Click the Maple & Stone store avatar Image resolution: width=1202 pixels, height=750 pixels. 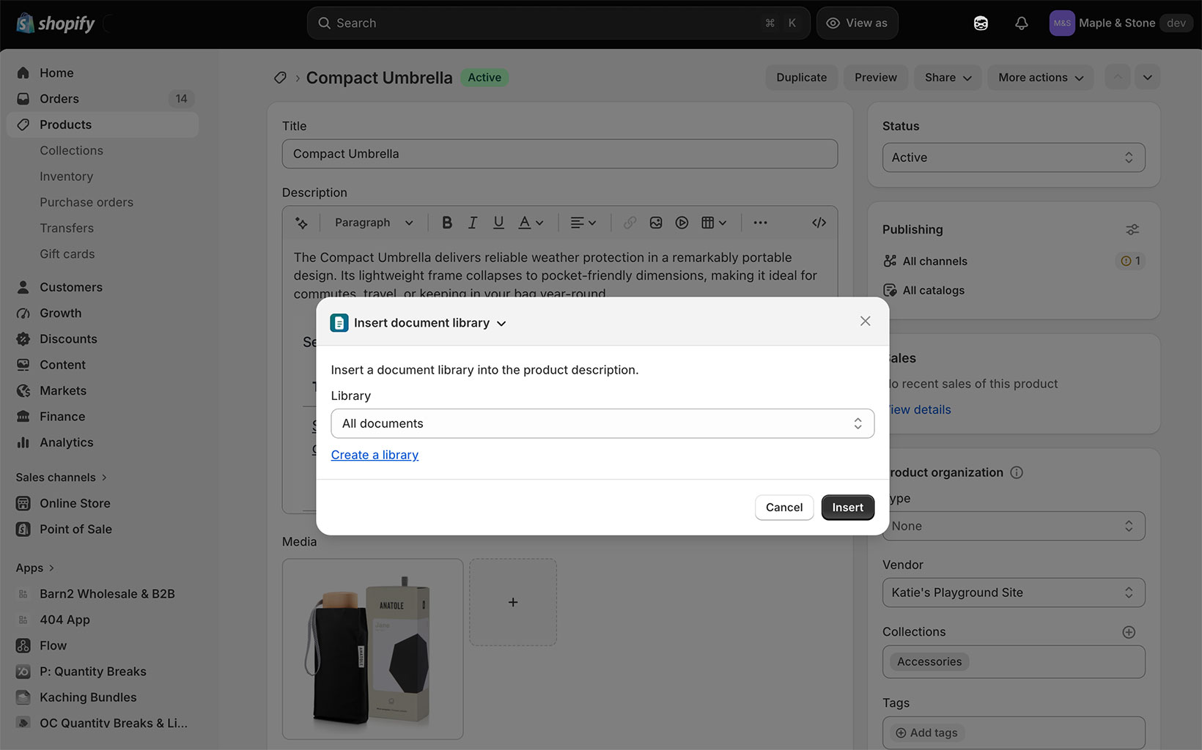1062,23
